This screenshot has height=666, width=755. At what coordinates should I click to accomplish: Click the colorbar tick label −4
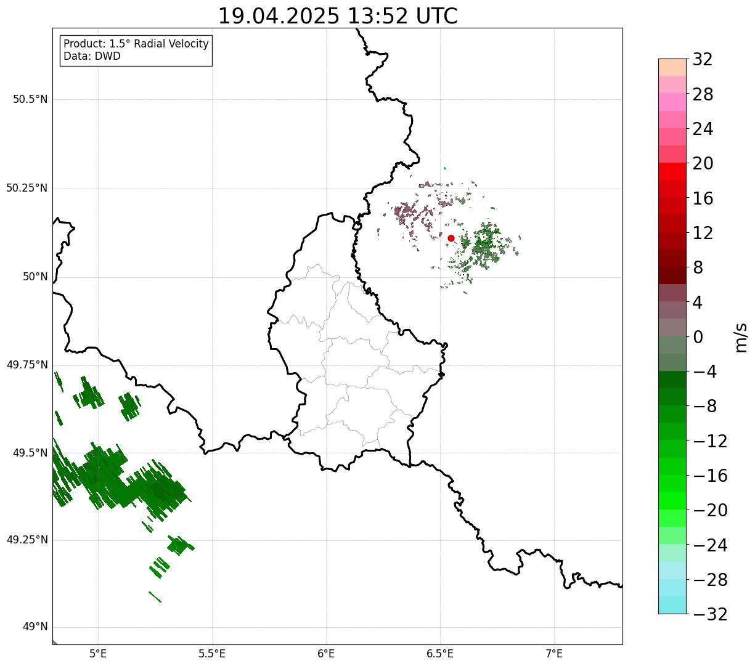(704, 372)
